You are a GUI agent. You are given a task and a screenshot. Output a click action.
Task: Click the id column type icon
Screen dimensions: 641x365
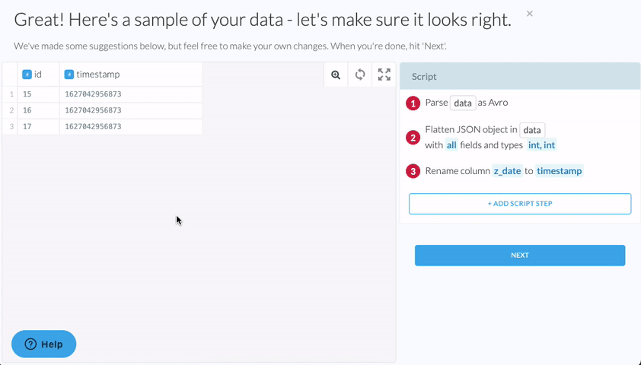pyautogui.click(x=27, y=75)
